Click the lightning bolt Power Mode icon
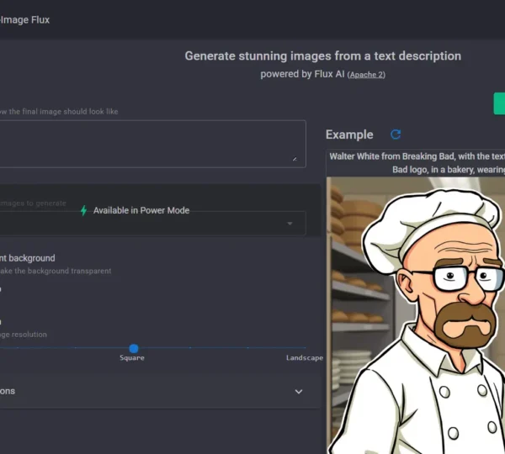Image resolution: width=505 pixels, height=454 pixels. [83, 210]
